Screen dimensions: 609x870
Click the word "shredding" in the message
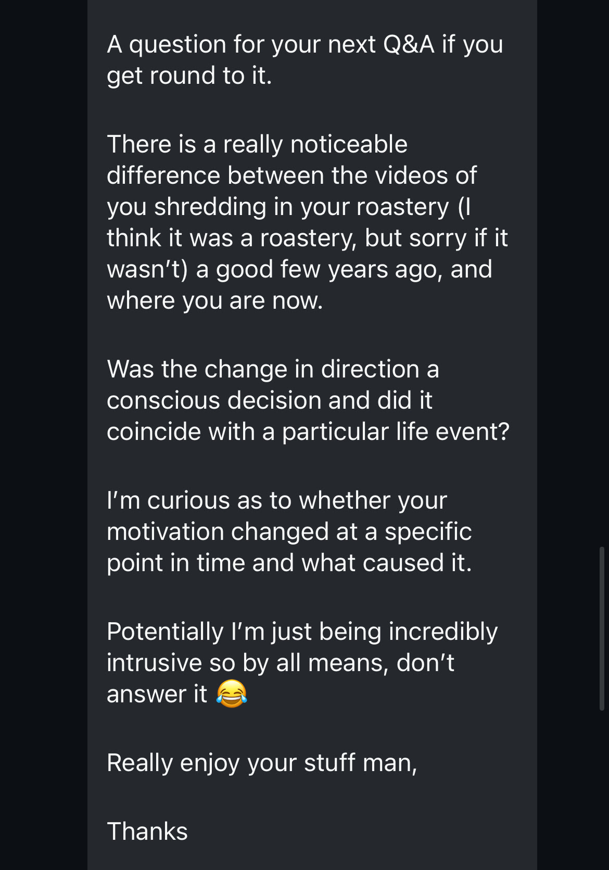tap(210, 207)
